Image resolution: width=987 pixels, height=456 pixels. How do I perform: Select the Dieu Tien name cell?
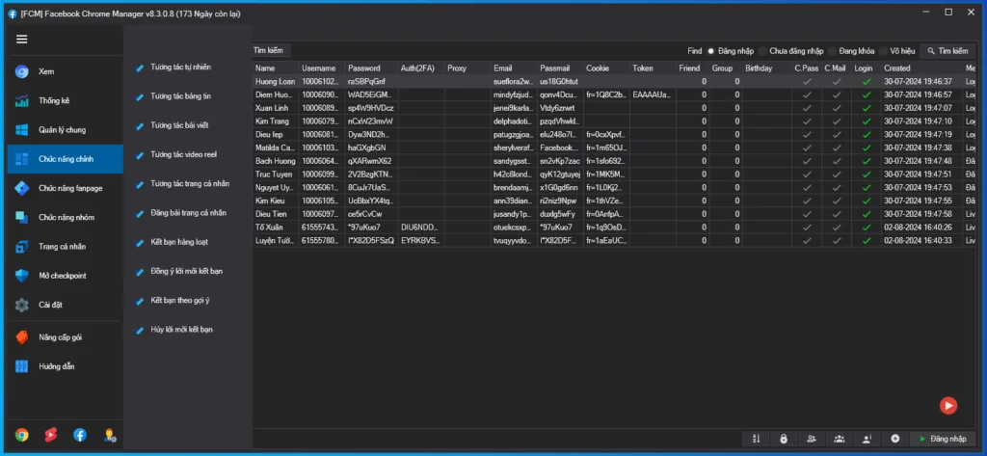(276, 213)
